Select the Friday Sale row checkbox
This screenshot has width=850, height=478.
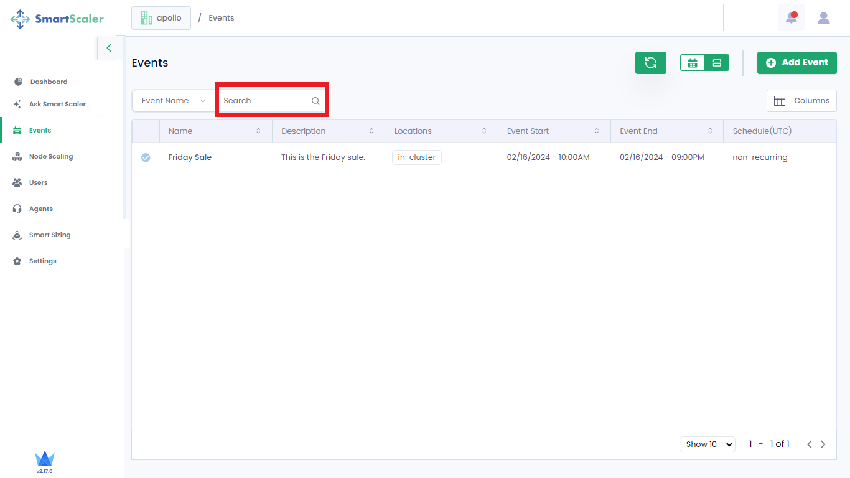tap(146, 157)
